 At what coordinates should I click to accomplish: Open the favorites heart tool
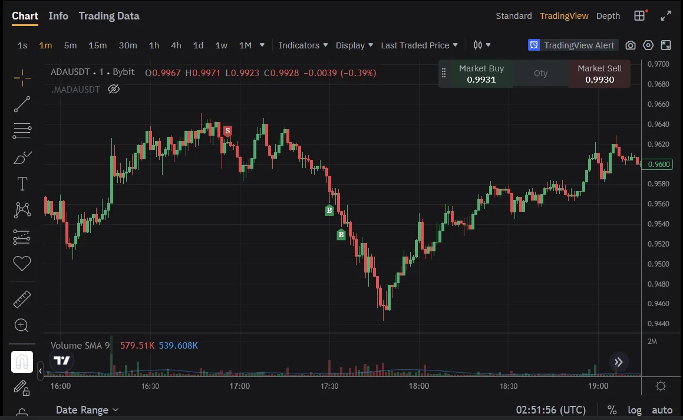point(22,263)
